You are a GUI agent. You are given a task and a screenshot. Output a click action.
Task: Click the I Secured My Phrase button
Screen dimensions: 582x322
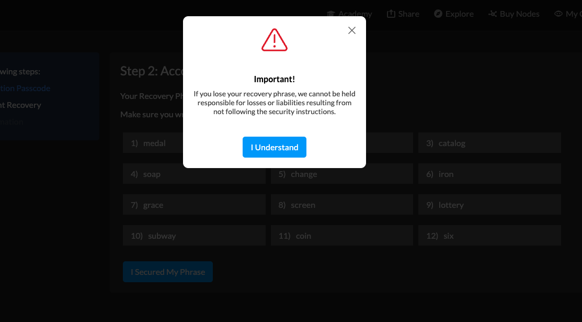[168, 272]
